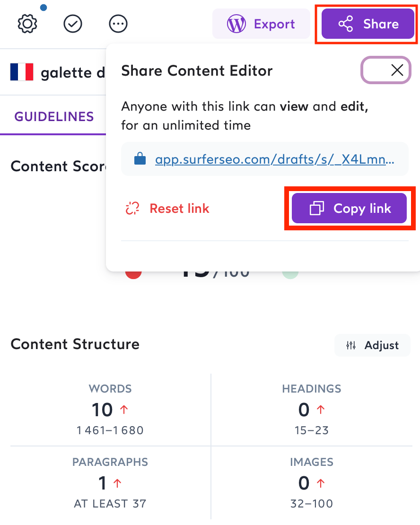Screen dimensions: 420x525
Task: Open the settings gear icon
Action: (x=27, y=24)
